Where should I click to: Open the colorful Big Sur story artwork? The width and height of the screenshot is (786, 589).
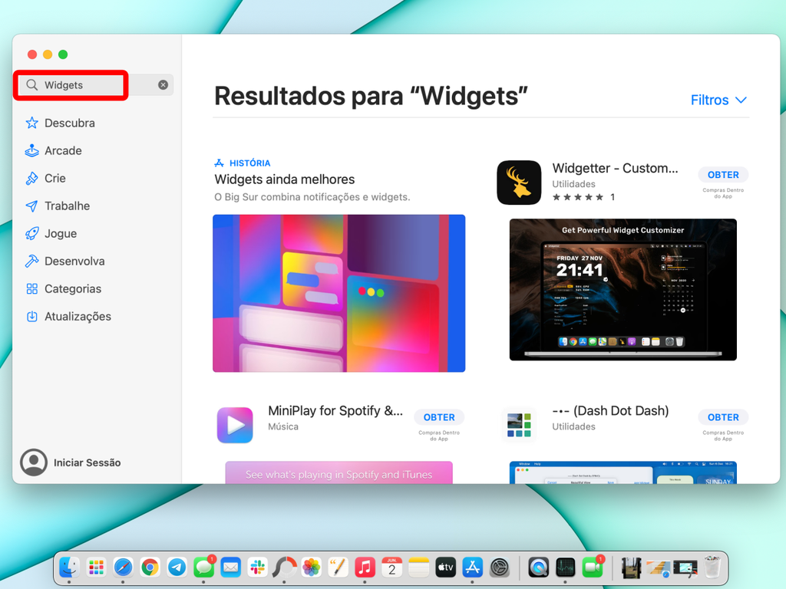coord(339,293)
